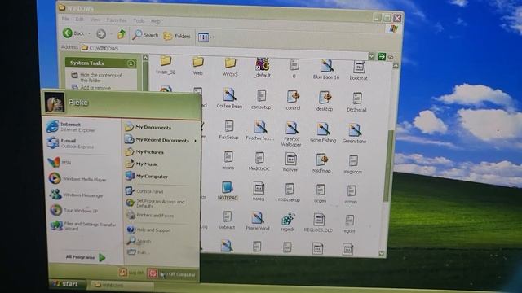Open E-mail Outlook Express

(71, 143)
